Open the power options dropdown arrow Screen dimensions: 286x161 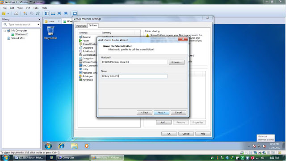8,13
